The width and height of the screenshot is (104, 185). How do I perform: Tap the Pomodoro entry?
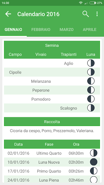[41, 99]
